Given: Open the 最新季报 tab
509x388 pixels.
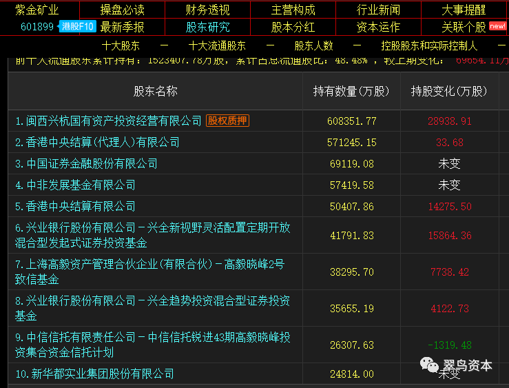Looking at the screenshot, I should pyautogui.click(x=122, y=27).
